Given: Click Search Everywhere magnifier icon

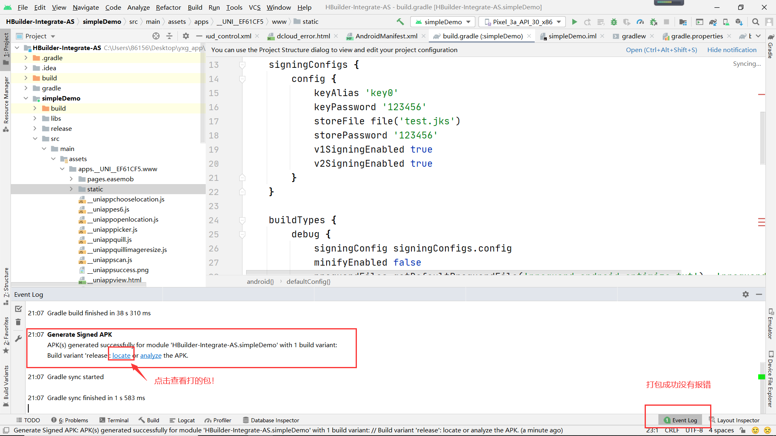Looking at the screenshot, I should tap(755, 22).
